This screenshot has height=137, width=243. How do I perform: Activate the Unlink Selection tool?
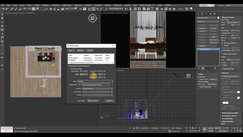click(x=16, y=9)
